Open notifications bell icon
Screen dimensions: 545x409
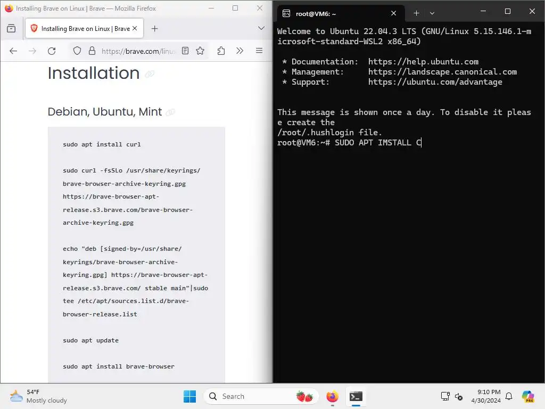coord(509,396)
